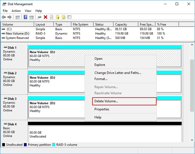Open the File menu
The image size is (195, 154).
(5, 11)
